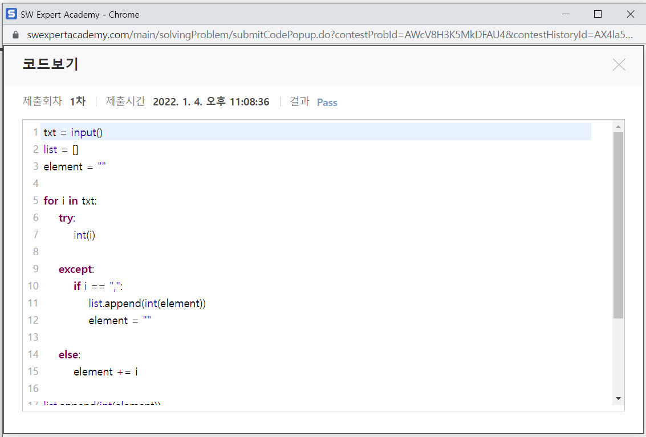646x437 pixels.
Task: Click code line 'for i in txt:'
Action: [70, 201]
